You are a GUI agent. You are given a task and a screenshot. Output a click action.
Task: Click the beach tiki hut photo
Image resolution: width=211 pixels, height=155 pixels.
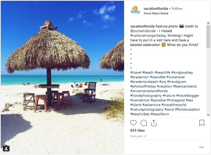click(62, 77)
